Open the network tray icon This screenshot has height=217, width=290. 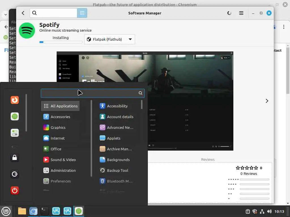tap(262, 211)
